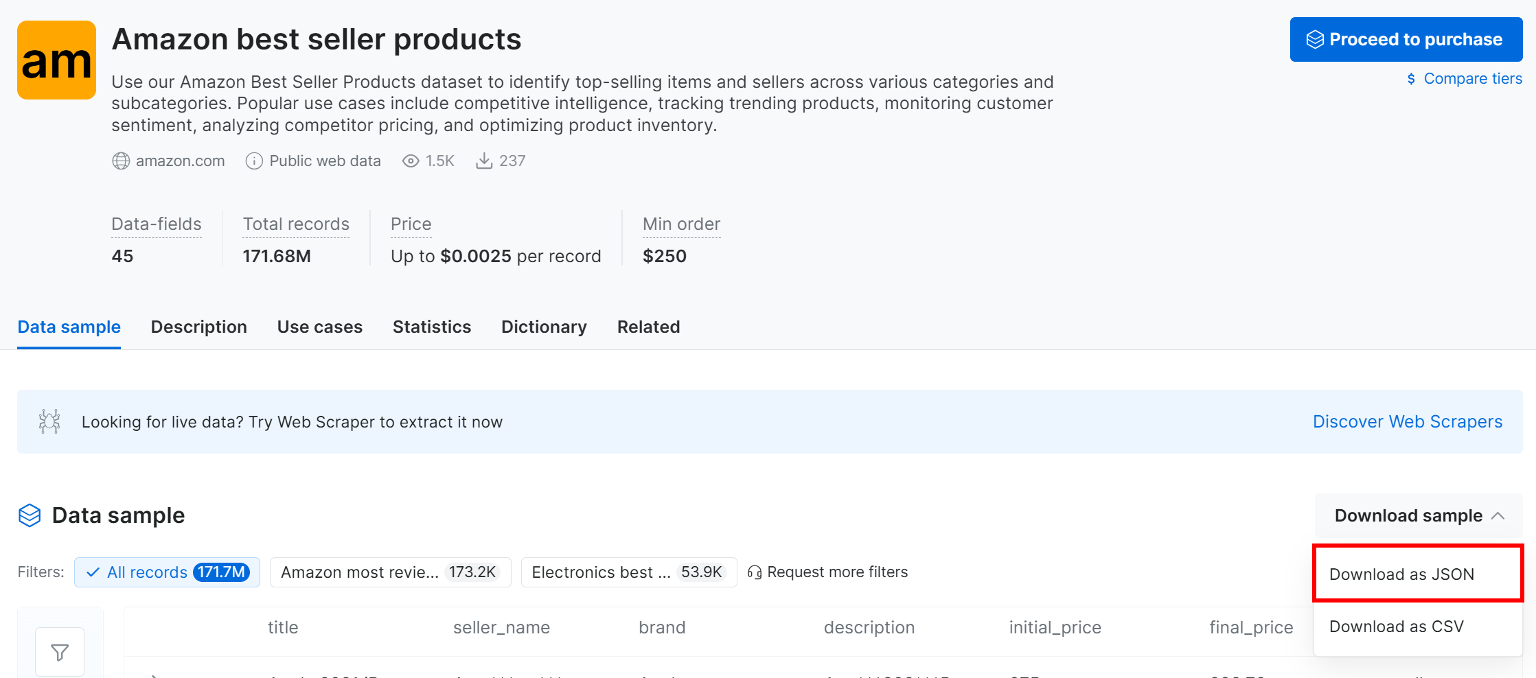The width and height of the screenshot is (1536, 678).
Task: Switch to the Statistics tab
Action: (431, 327)
